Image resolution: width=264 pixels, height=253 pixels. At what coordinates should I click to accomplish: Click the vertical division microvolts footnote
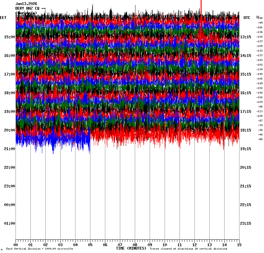[x=39, y=249]
